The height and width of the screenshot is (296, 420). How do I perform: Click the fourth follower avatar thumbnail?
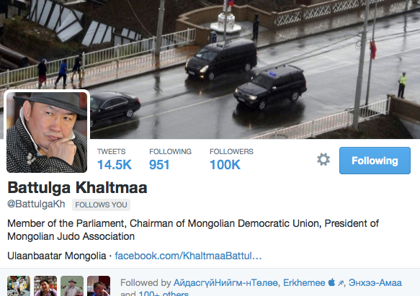pyautogui.click(x=99, y=286)
